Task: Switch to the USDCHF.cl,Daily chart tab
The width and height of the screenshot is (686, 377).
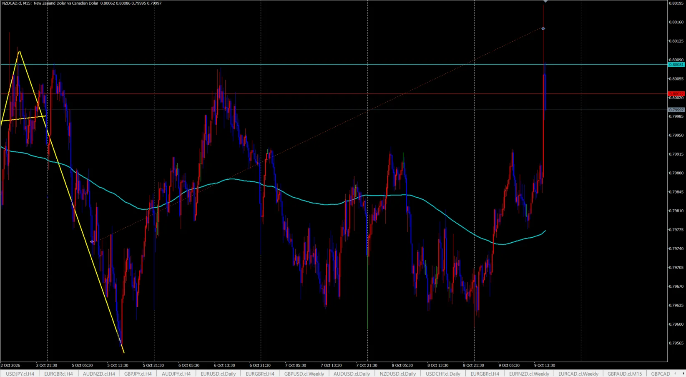Action: (443, 374)
